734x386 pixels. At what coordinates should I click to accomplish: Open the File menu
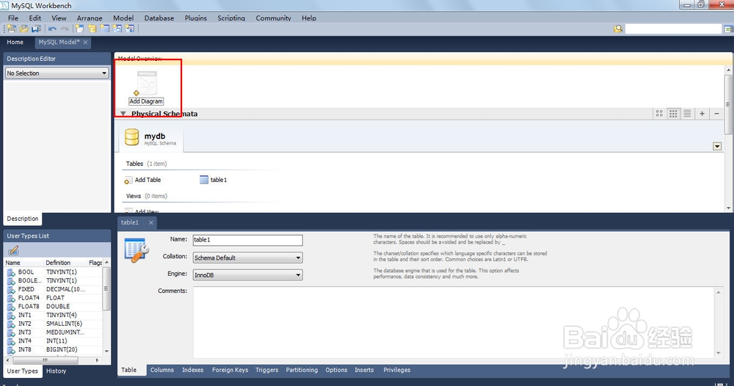coord(13,18)
